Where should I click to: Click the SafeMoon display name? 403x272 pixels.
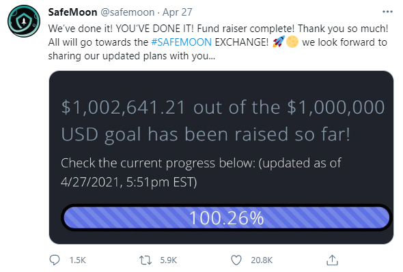click(72, 12)
